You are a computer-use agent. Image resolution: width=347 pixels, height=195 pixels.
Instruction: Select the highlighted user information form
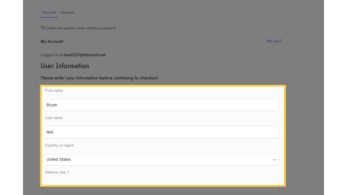[x=163, y=135]
